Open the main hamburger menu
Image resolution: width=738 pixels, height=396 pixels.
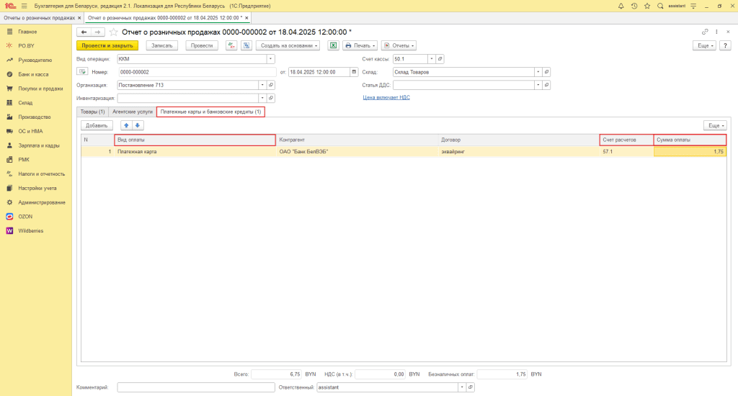click(24, 6)
